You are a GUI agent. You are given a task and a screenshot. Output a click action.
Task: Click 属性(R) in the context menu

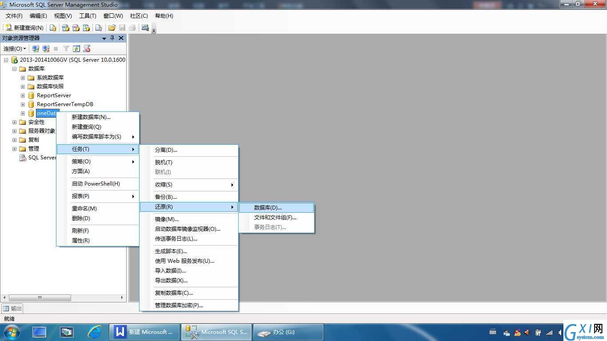[x=98, y=241]
